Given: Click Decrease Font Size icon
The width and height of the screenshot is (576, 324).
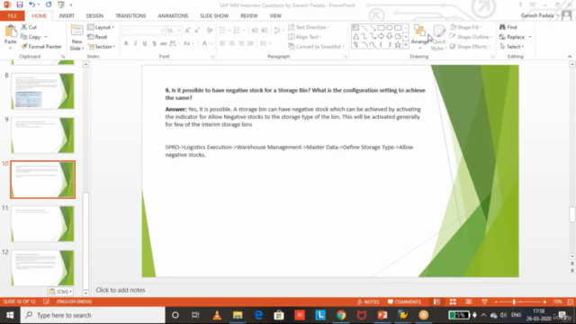Looking at the screenshot, I should click(197, 31).
